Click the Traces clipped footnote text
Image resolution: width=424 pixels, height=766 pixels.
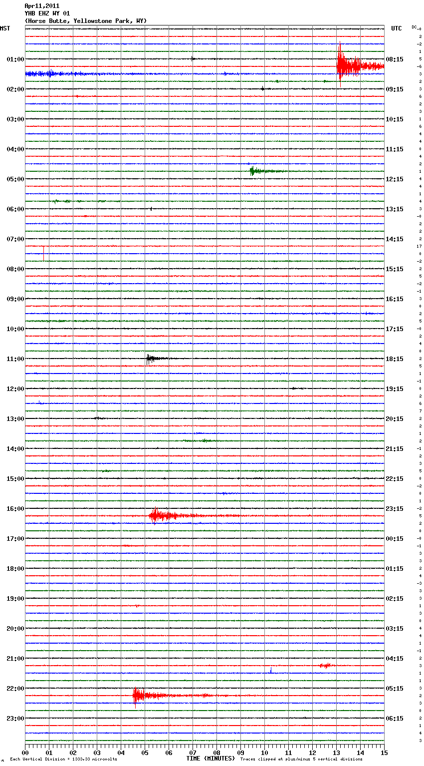click(301, 759)
